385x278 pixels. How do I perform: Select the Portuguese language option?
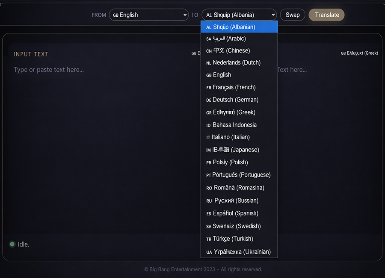(239, 175)
